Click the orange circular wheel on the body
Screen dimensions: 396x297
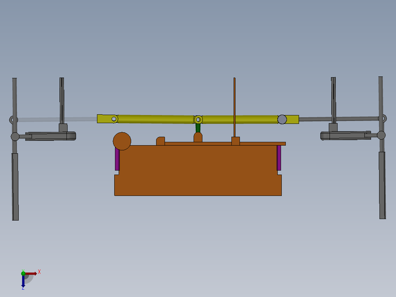click(x=122, y=140)
